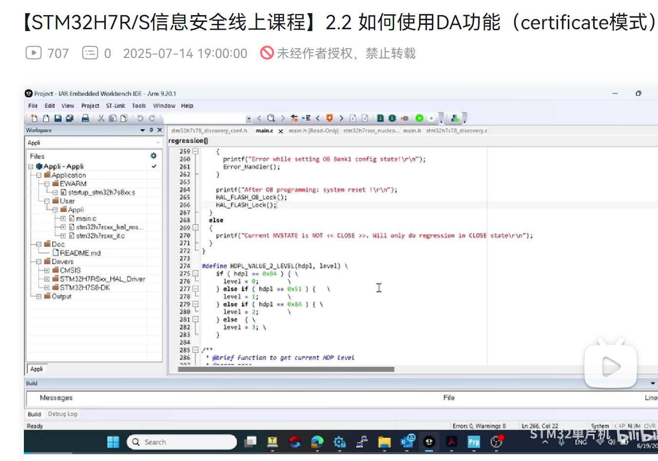
Task: Click the Compile icon in toolbar
Action: 380,118
